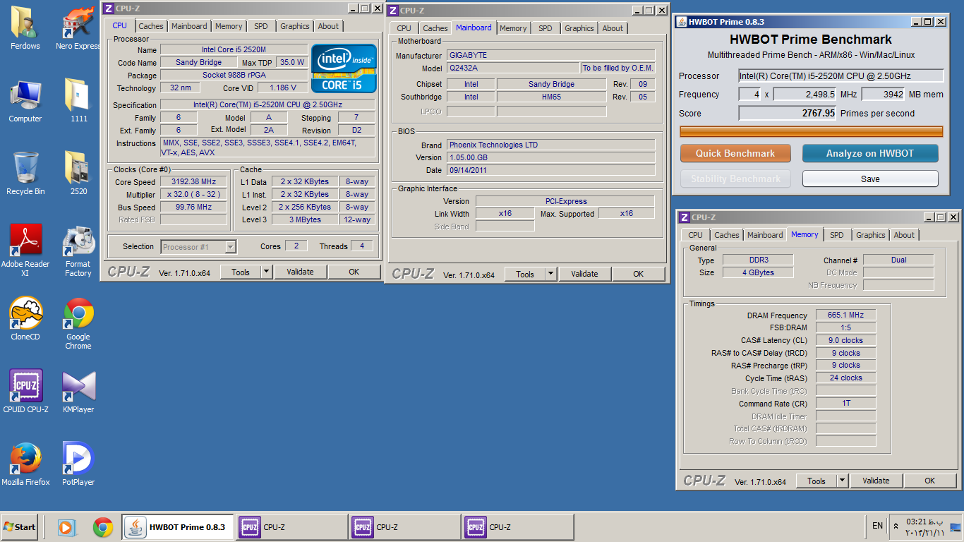
Task: Launch CloneCD desktop shortcut
Action: coord(25,319)
